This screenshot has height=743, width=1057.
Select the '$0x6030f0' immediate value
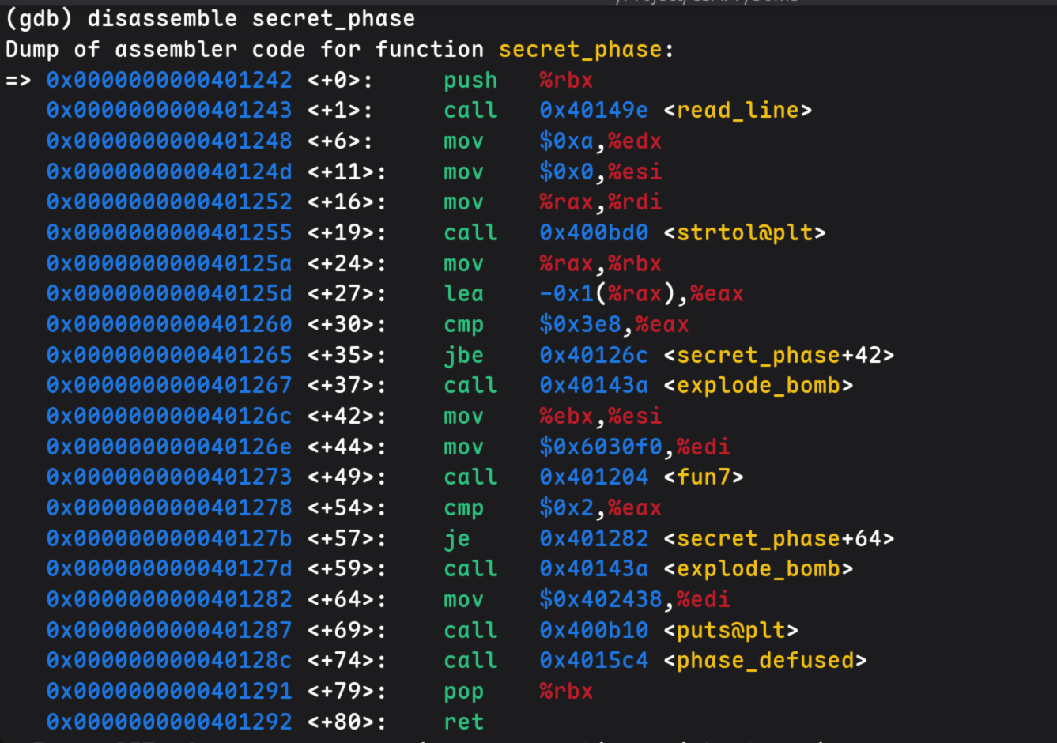pos(600,447)
